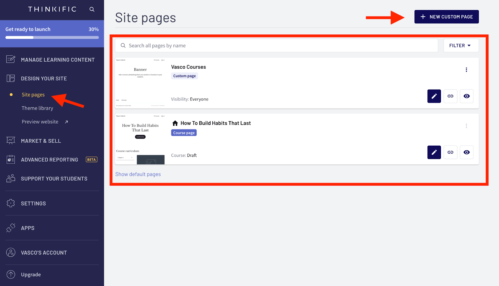Click the Custom page tag
This screenshot has width=499, height=286.
coord(184,76)
